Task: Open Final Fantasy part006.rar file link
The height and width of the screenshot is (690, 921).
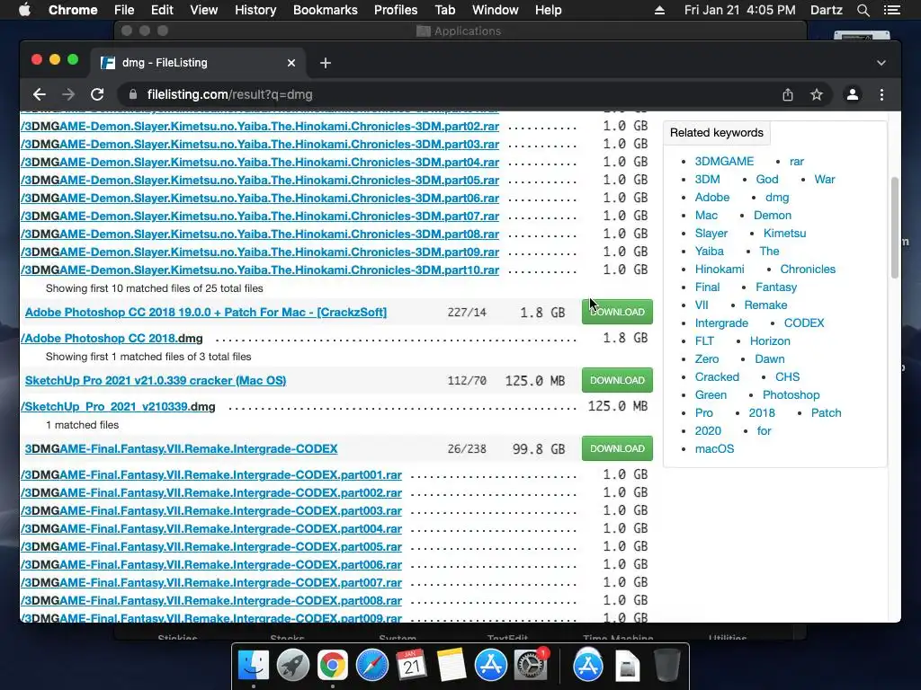Action: pos(210,564)
